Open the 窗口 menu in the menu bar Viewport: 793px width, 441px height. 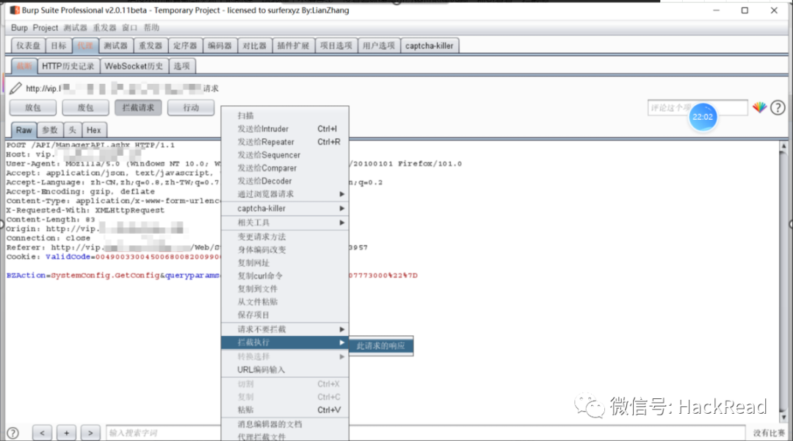point(129,27)
